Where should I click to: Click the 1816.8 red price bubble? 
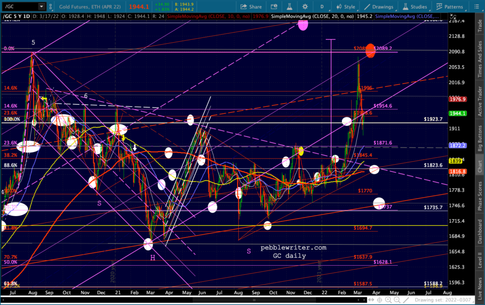pos(458,171)
